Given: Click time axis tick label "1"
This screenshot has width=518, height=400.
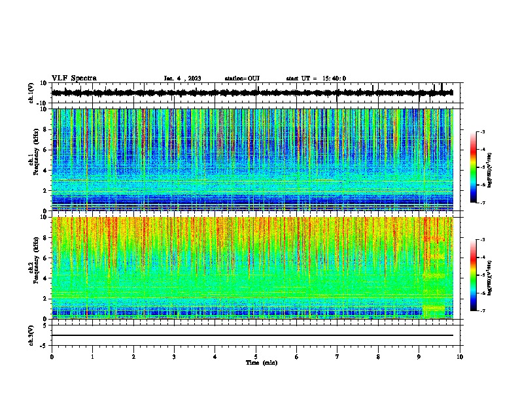Looking at the screenshot, I should click(x=92, y=357).
